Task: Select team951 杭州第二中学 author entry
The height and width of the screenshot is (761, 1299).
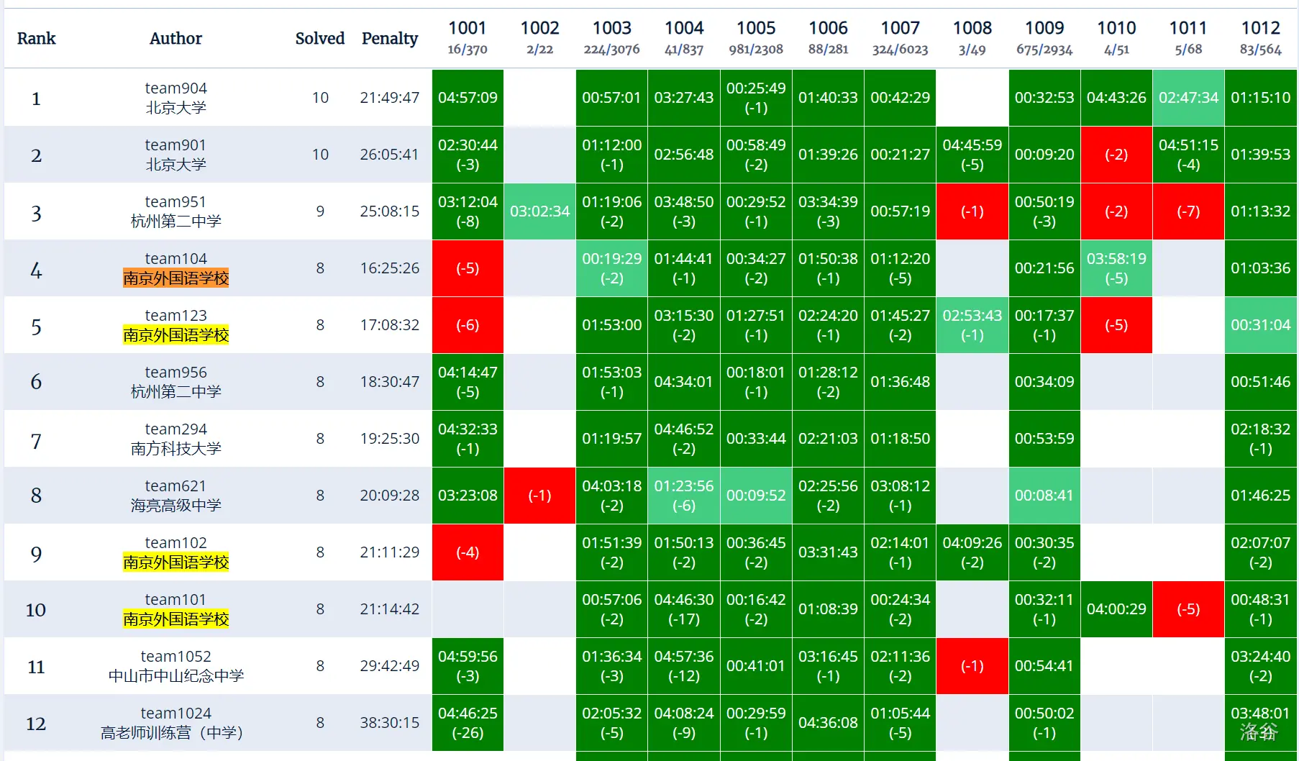Action: point(176,211)
